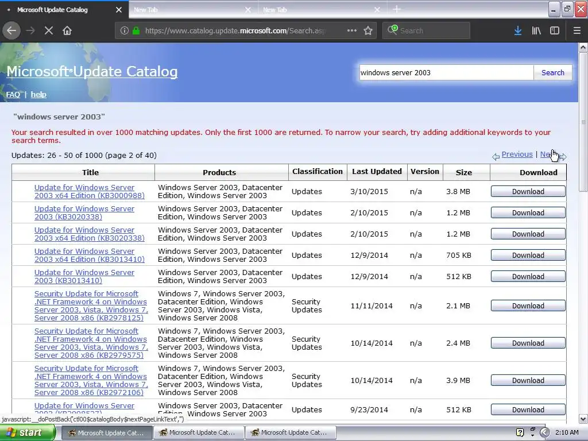Click the 2:10 AM system clock
588x441 pixels.
click(x=567, y=433)
